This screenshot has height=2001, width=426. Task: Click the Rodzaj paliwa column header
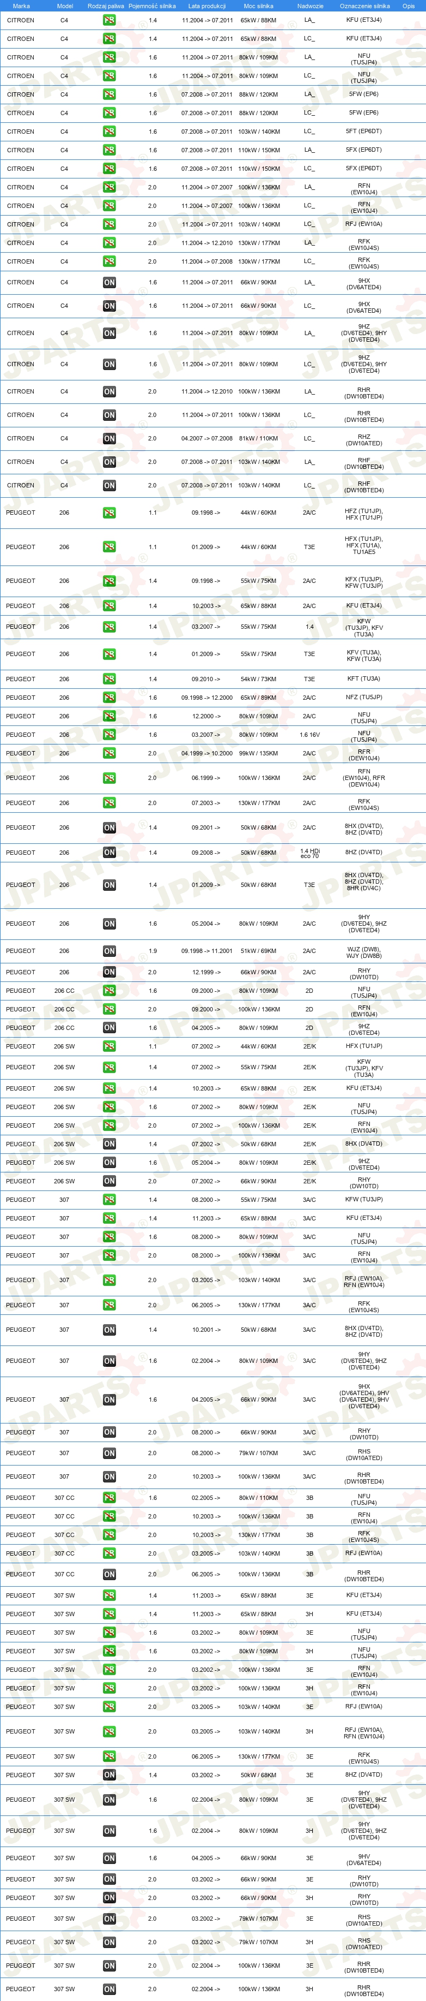click(106, 5)
